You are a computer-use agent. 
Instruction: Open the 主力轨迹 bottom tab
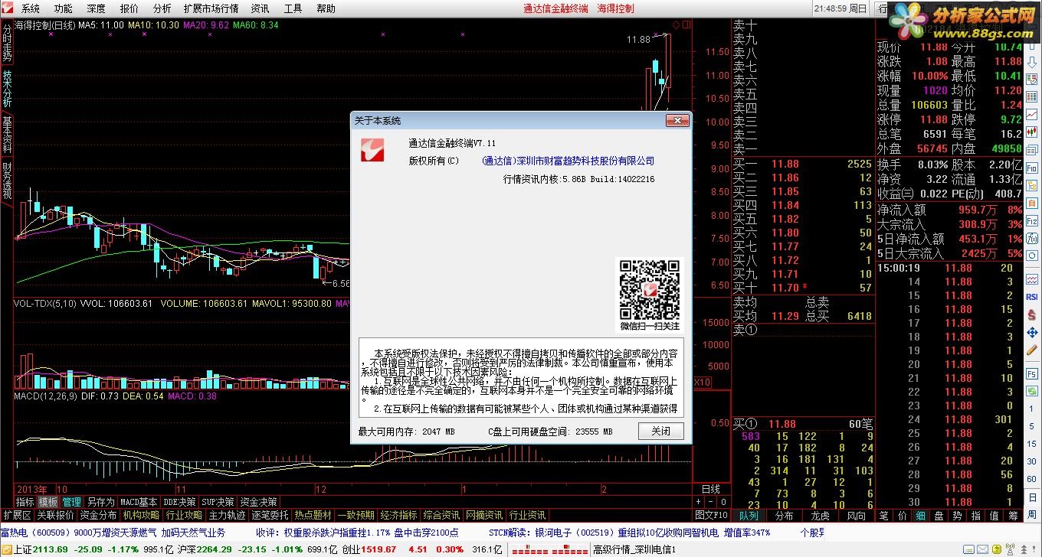(227, 515)
